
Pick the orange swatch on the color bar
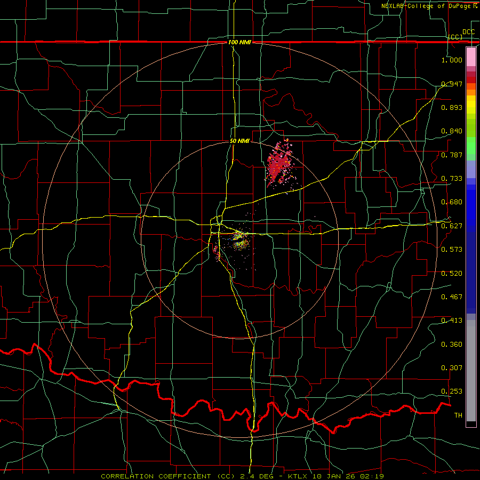(x=471, y=92)
